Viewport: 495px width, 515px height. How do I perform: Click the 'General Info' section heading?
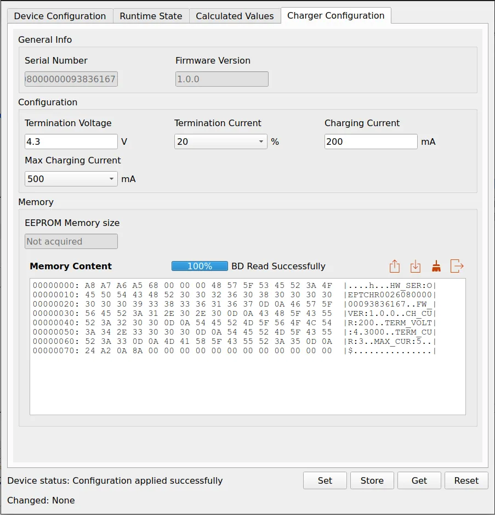tap(45, 39)
